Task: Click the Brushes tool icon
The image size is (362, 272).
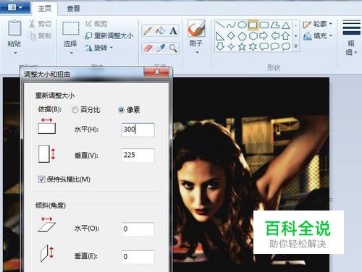Action: tap(196, 28)
